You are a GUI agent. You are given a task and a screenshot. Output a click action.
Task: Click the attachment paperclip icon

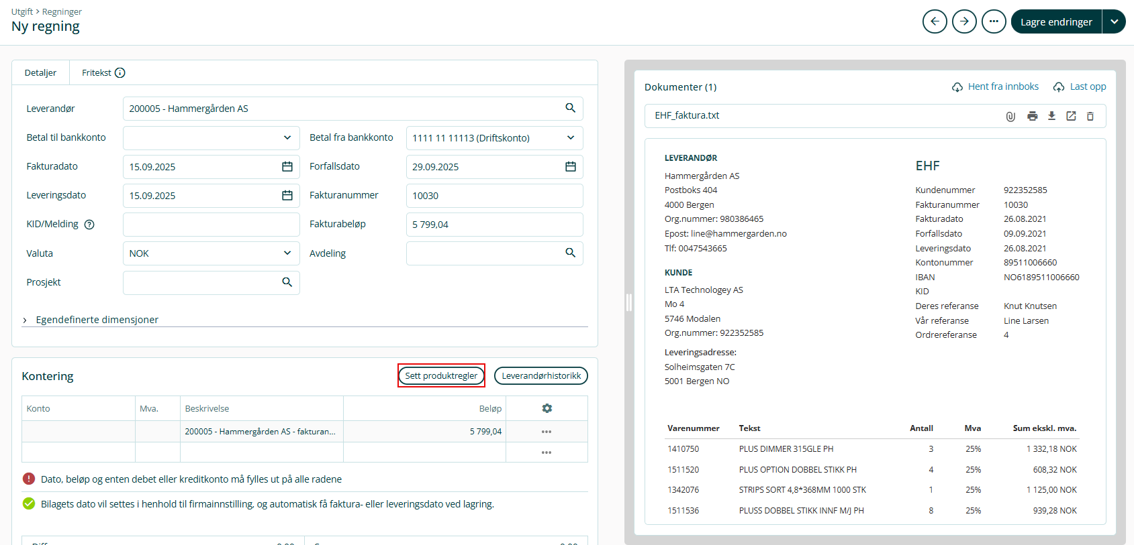click(1010, 116)
